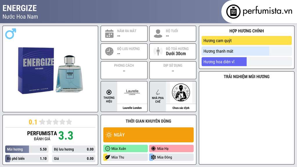Click the perfumista.vn perfume bottle logo

tap(233, 12)
